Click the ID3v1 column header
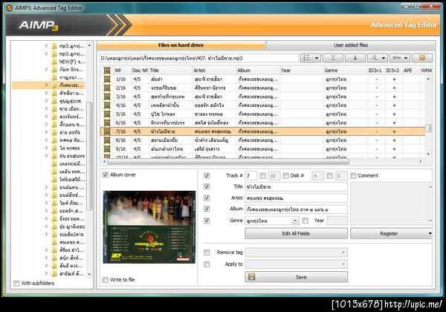Viewport: 446px width, 312px height. tap(375, 70)
